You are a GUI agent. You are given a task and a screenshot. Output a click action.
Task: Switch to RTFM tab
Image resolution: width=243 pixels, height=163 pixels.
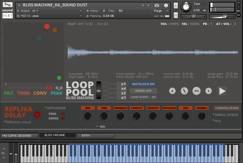pyautogui.click(x=95, y=136)
